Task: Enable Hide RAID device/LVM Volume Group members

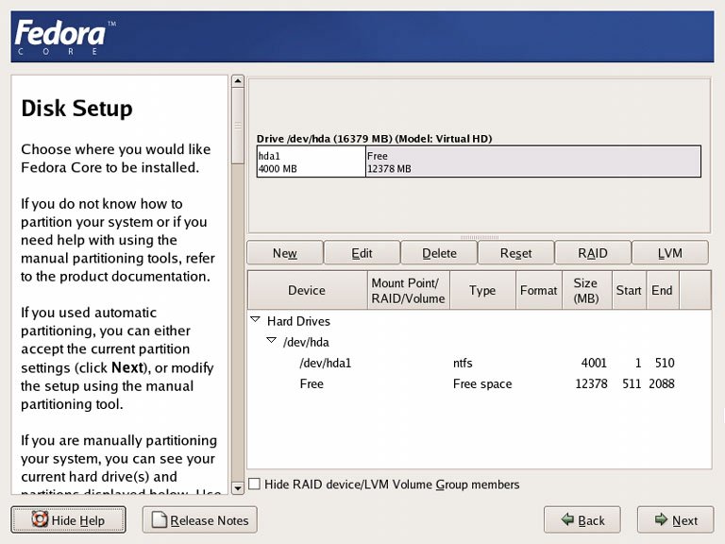Action: 254,484
